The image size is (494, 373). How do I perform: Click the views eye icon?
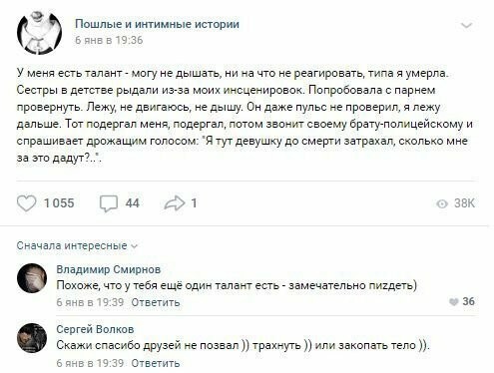[442, 203]
